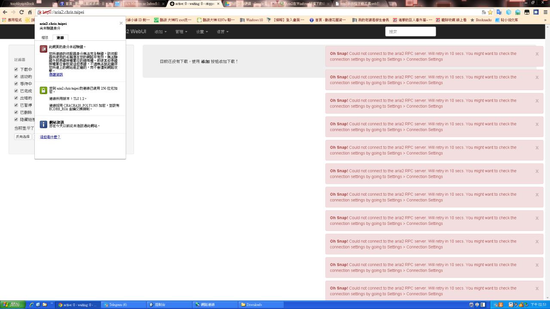Expand the 语言 dropdown in navbar

click(223, 32)
